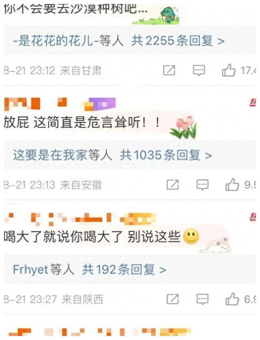
Task: Expand the 1035 replies thread
Action: [x=166, y=155]
